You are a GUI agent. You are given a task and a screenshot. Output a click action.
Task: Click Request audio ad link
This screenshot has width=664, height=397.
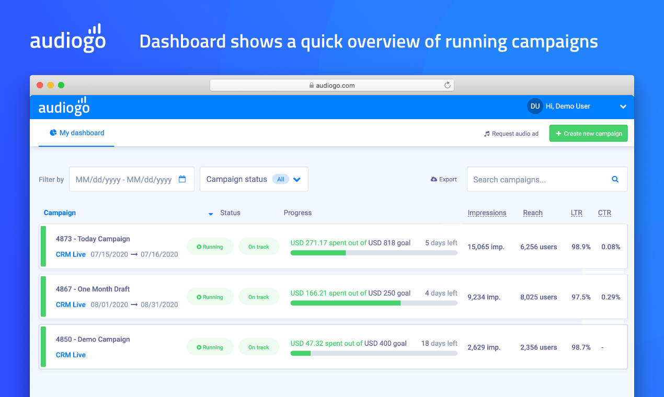[511, 134]
